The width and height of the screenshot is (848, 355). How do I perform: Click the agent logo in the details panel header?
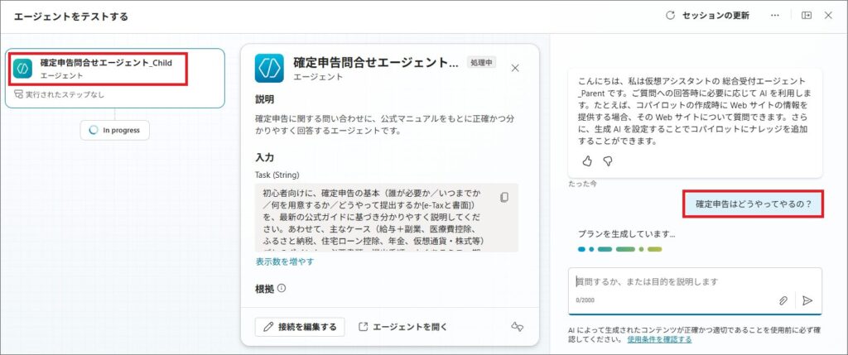(x=269, y=68)
